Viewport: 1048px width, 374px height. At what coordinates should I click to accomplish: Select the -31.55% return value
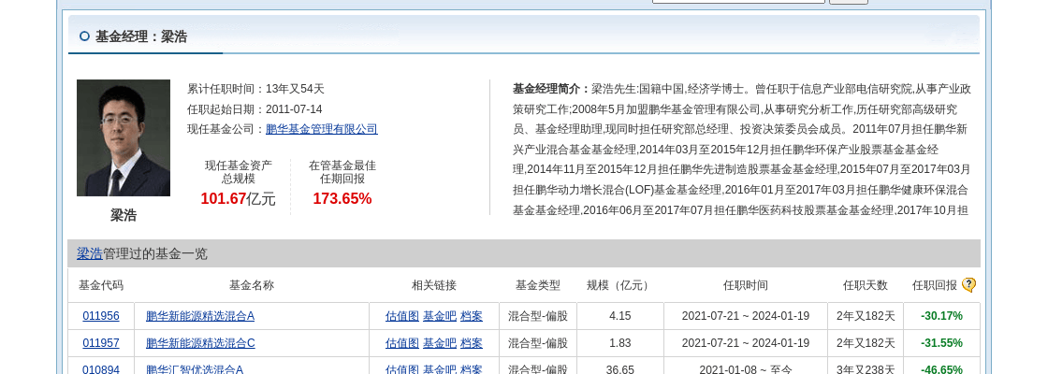941,343
